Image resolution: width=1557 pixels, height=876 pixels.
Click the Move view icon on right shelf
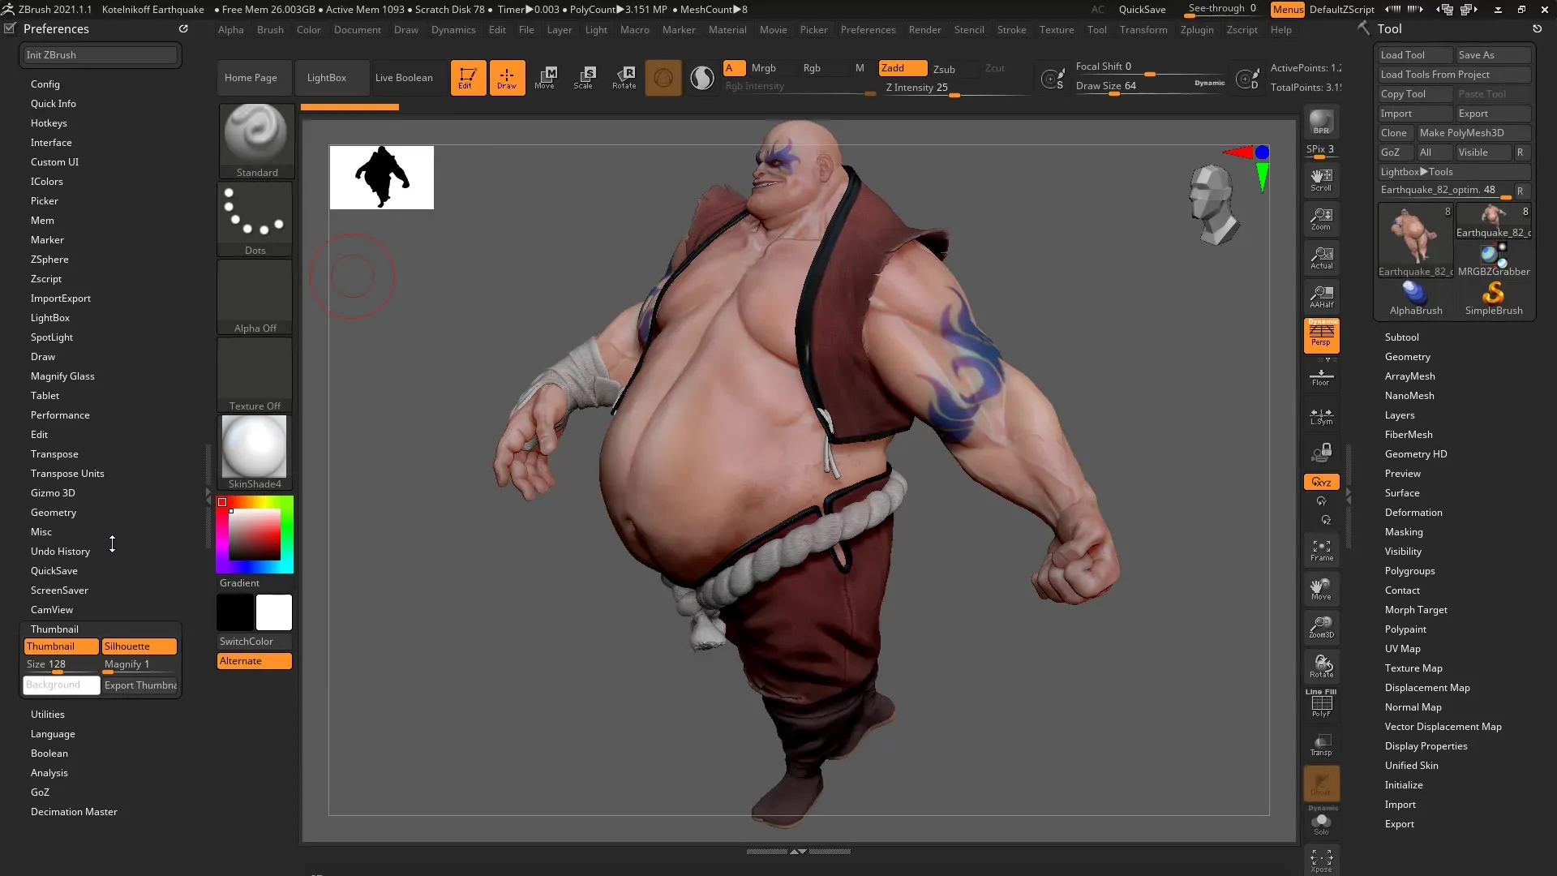coord(1321,589)
